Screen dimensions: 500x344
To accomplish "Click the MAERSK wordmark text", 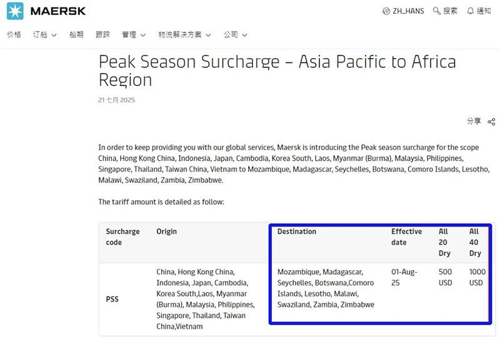I will pyautogui.click(x=57, y=11).
